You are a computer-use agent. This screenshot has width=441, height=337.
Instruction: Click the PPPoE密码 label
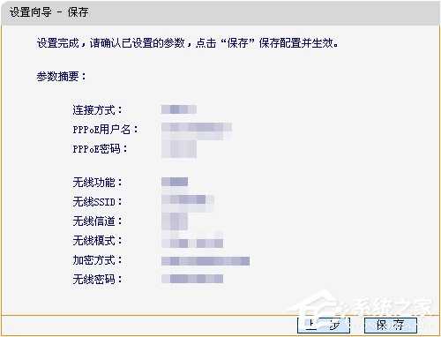[100, 149]
